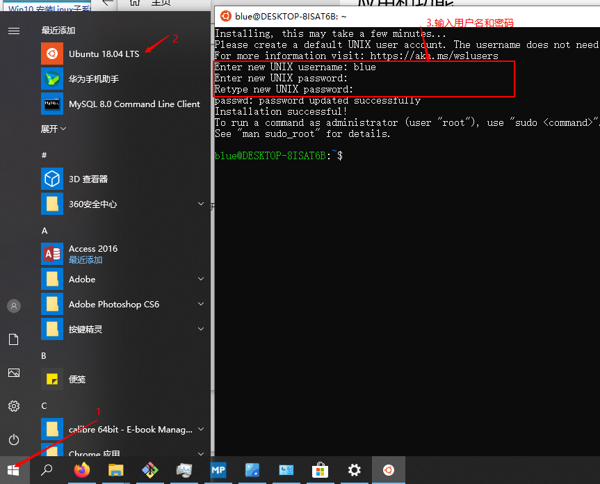The image size is (600, 484).
Task: Click the C letter group header
Action: pyautogui.click(x=44, y=406)
